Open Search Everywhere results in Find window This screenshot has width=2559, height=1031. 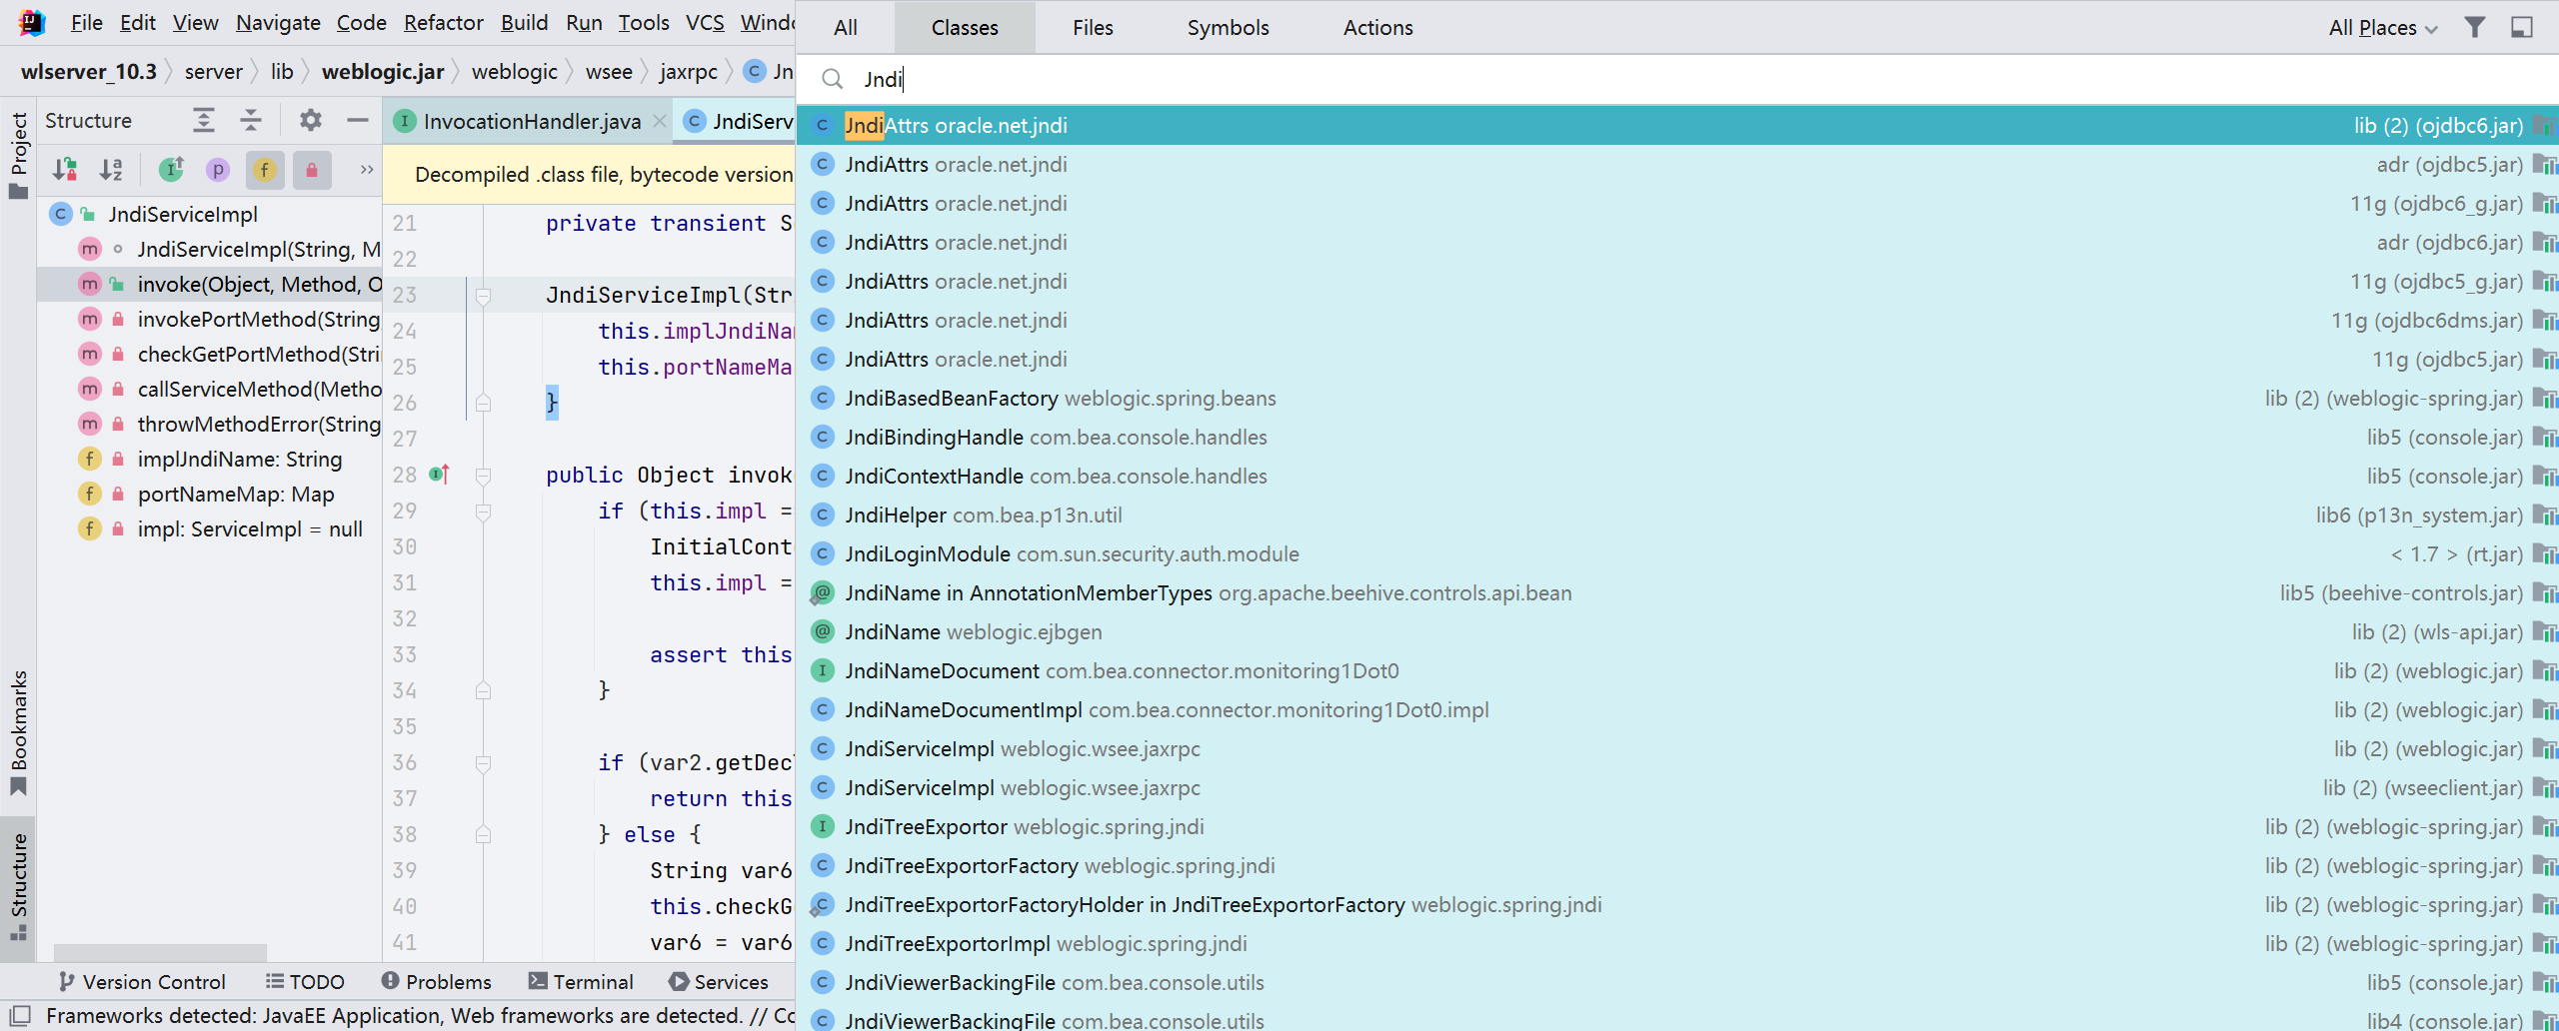coord(2522,27)
